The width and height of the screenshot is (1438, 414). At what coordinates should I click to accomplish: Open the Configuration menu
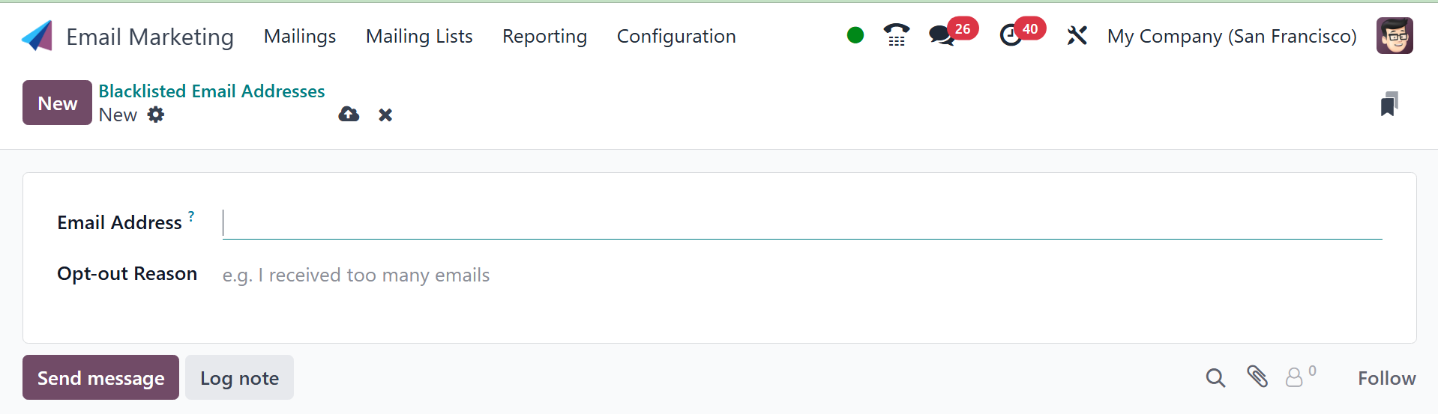click(676, 36)
